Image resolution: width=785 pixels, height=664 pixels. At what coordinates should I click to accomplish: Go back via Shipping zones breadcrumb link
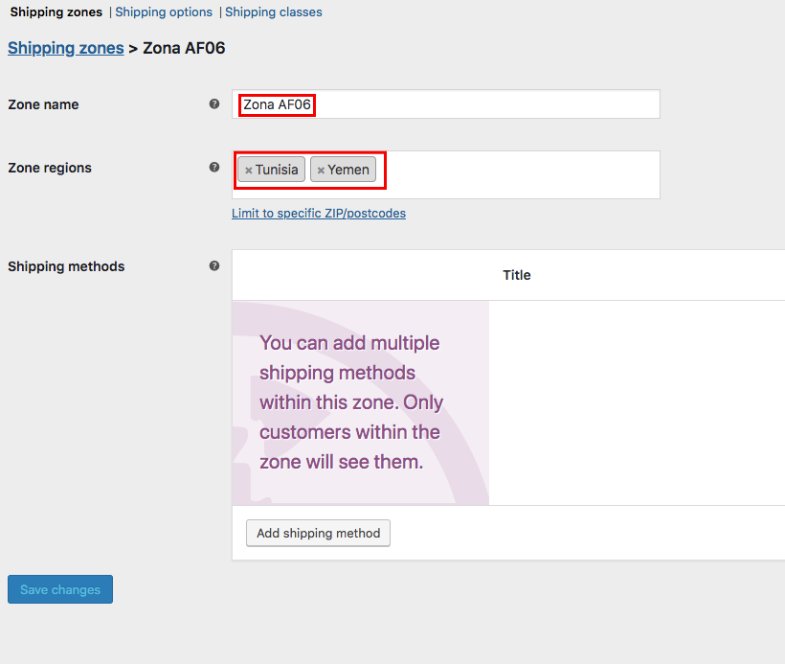coord(65,48)
